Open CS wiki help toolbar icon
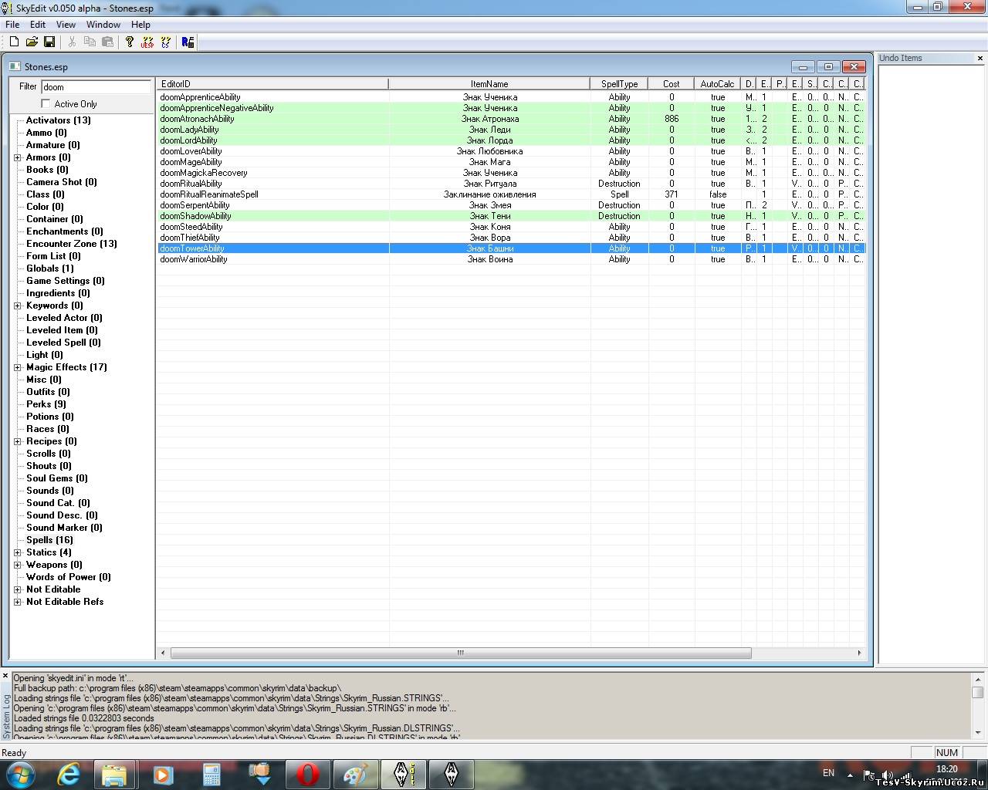988x790 pixels. [x=165, y=42]
